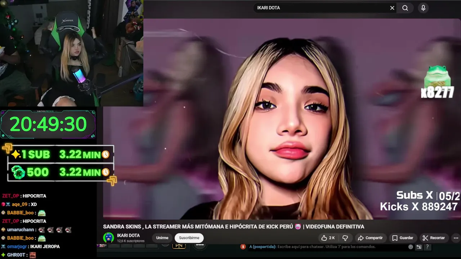Subscribe with the Suscribirme button
Screen dimensions: 461x259
pos(189,238)
